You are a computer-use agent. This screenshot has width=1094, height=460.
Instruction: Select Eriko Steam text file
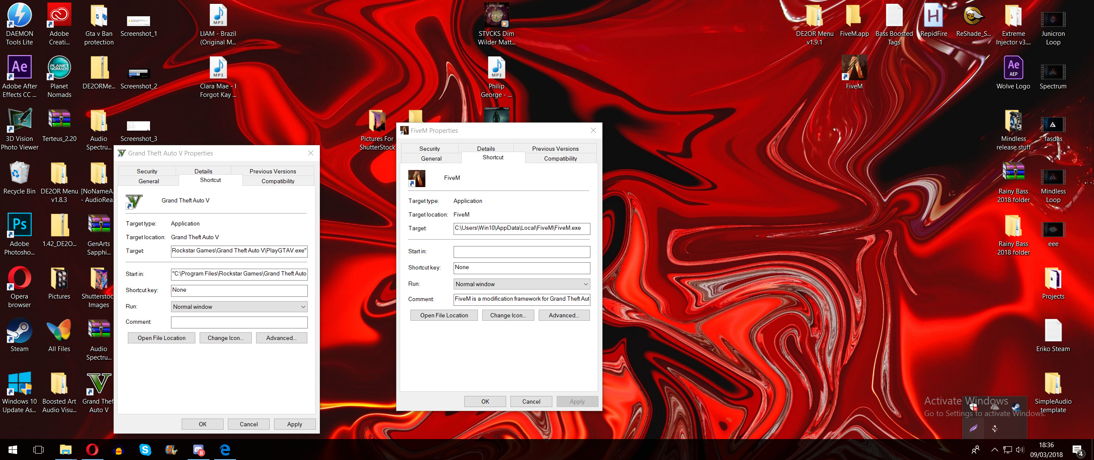(1053, 335)
